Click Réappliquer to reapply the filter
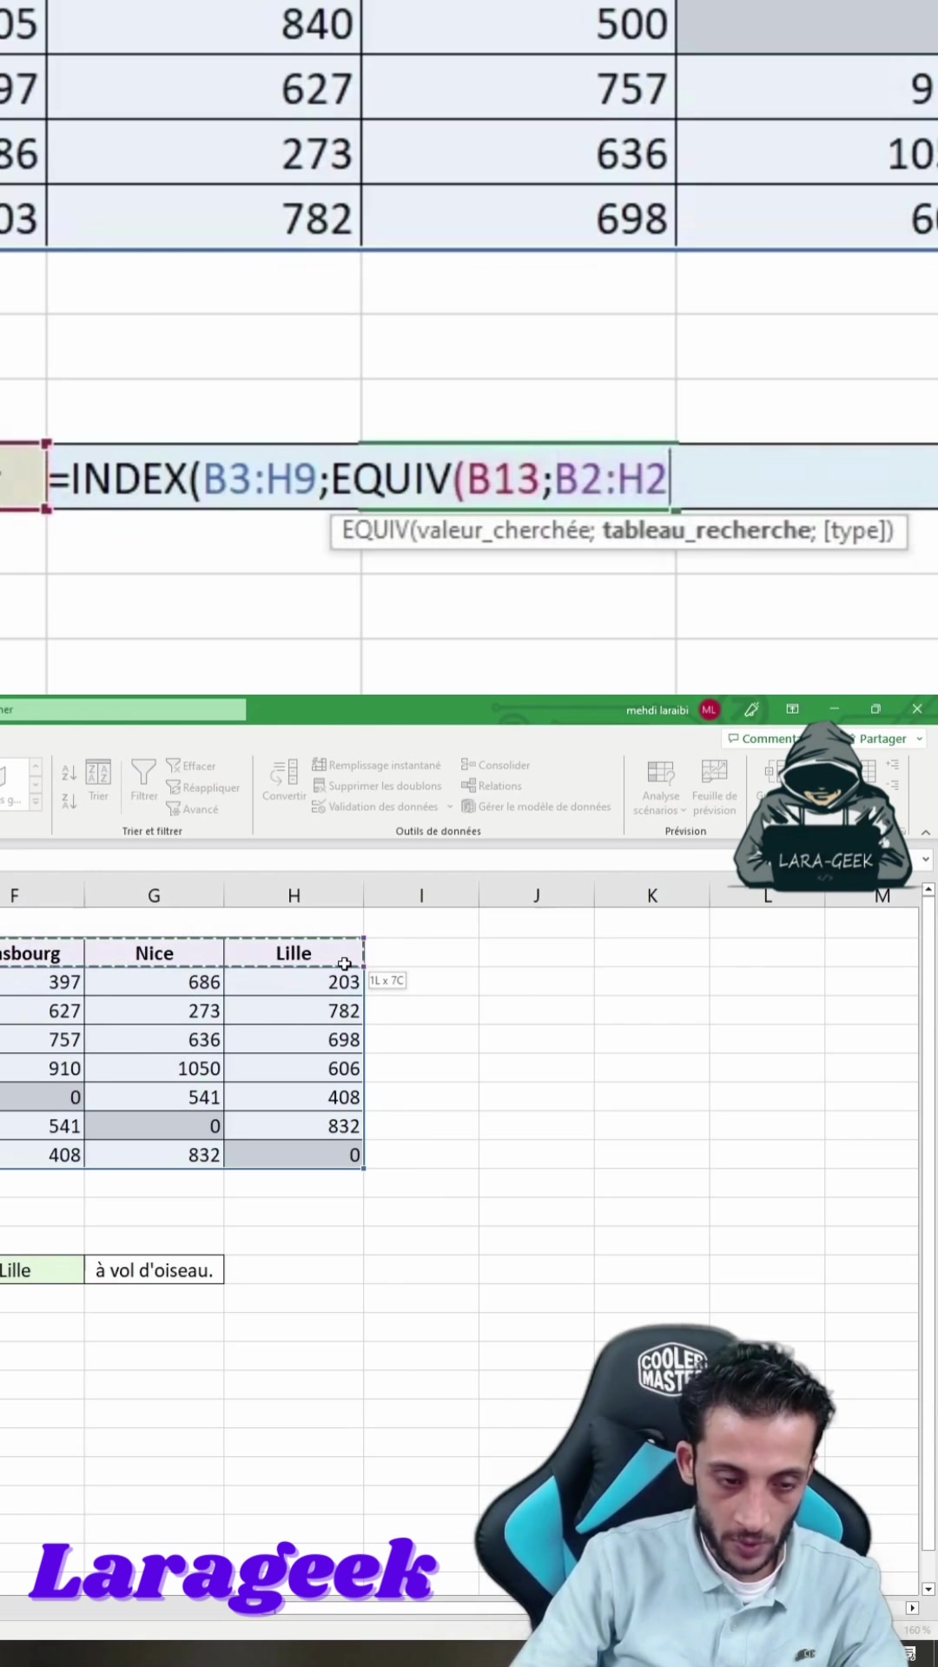938x1667 pixels. pyautogui.click(x=203, y=787)
